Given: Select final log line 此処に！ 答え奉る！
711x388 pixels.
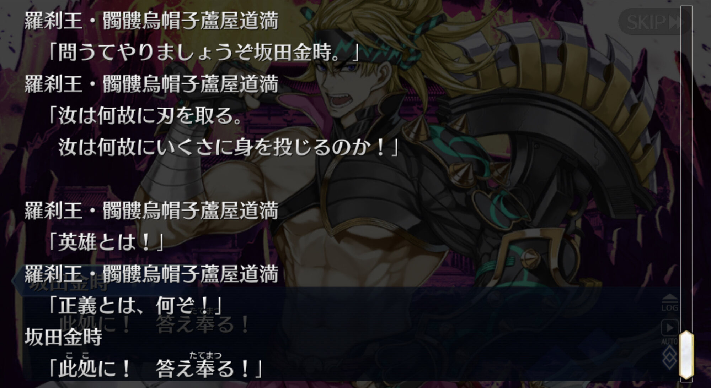Looking at the screenshot, I should coord(155,368).
